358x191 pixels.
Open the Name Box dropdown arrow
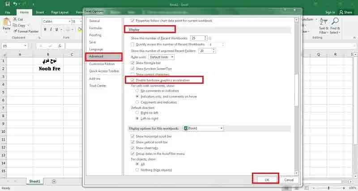pyautogui.click(x=25, y=46)
